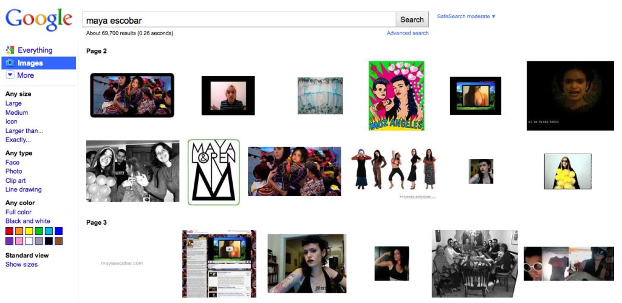Filter results to Line drawing
622x303 pixels.
coord(24,189)
